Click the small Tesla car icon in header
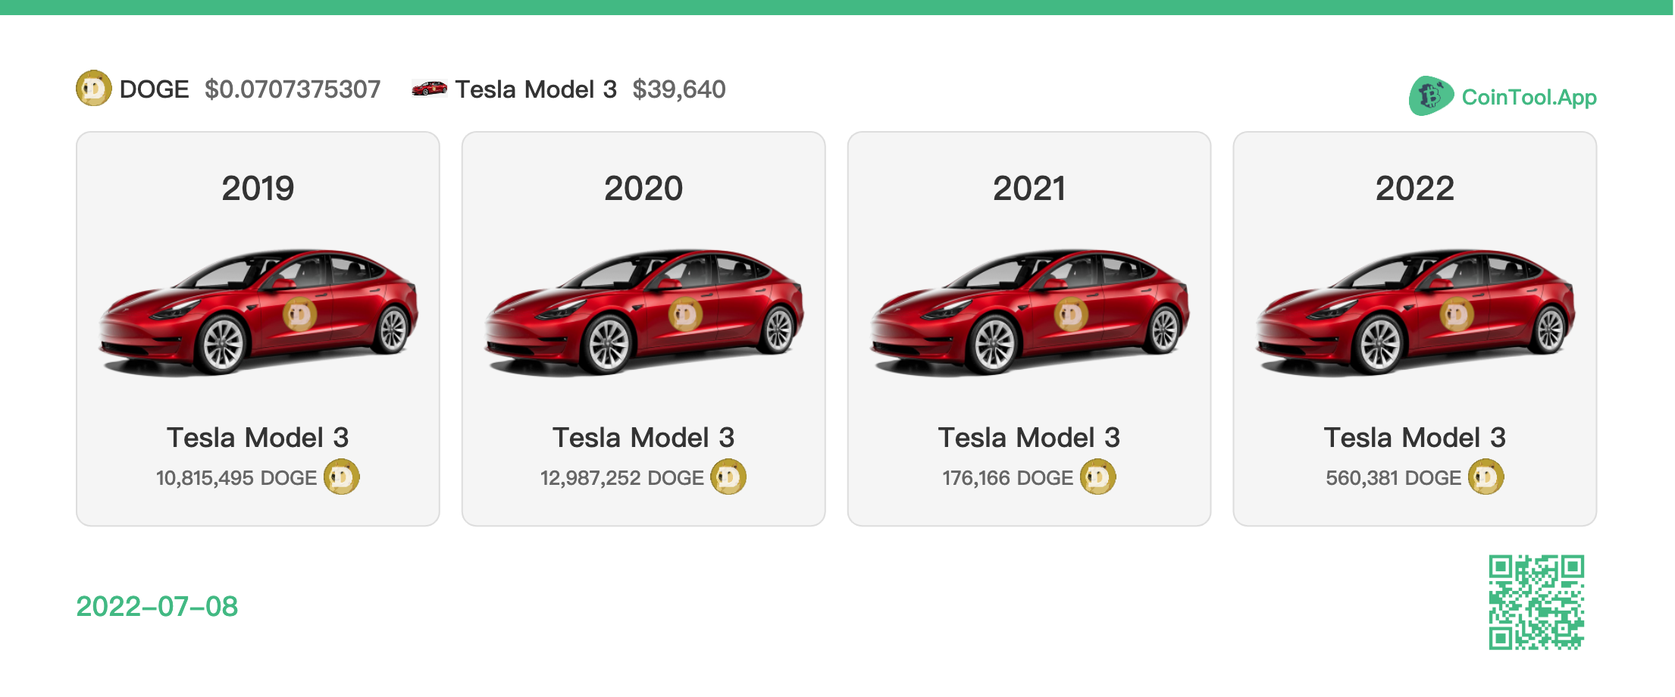This screenshot has height=697, width=1675. coord(429,89)
